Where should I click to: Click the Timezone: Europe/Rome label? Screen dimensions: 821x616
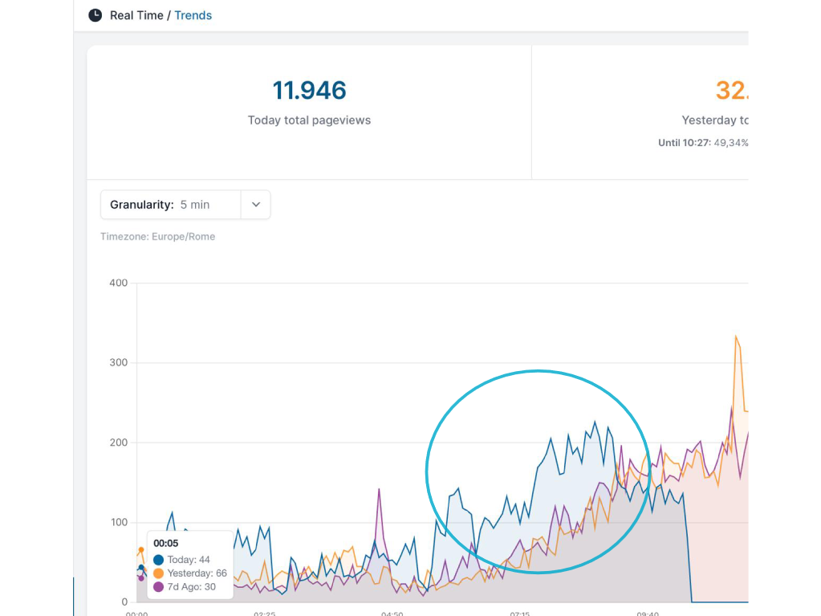point(157,236)
